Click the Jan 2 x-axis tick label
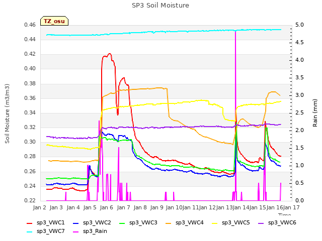 point(39,207)
